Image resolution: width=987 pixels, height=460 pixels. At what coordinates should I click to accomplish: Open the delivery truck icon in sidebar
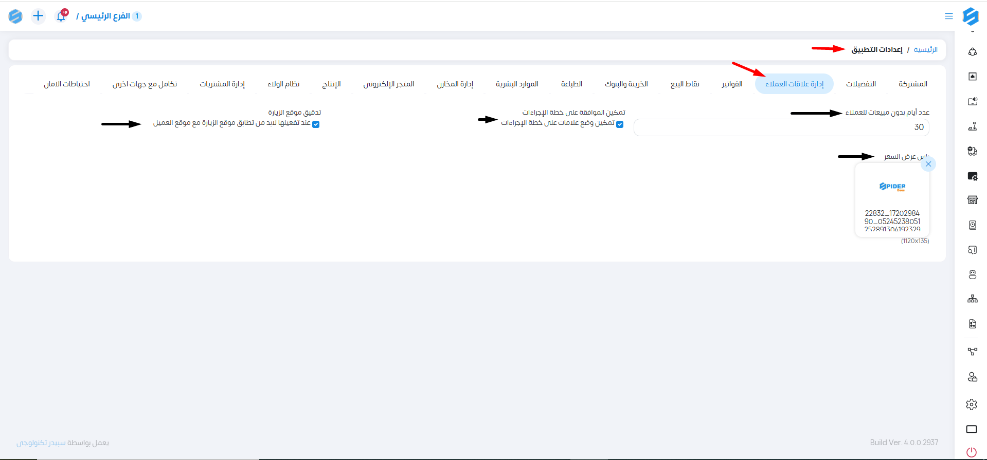coord(972,151)
